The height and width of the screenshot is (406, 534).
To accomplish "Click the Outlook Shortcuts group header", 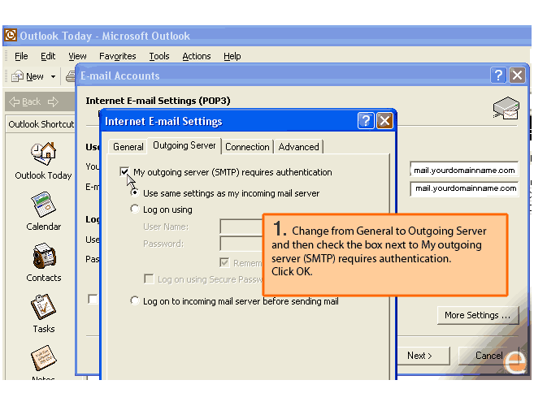I will pyautogui.click(x=41, y=124).
